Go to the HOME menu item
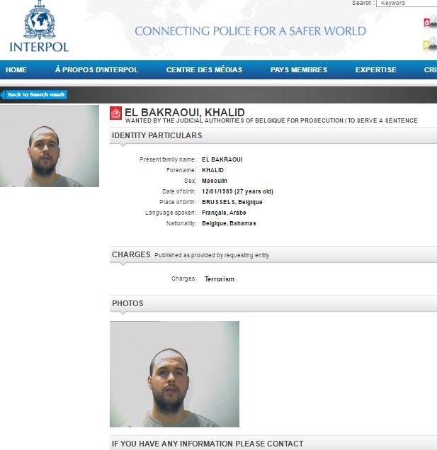Viewport: 437px width, 450px height. [x=16, y=69]
